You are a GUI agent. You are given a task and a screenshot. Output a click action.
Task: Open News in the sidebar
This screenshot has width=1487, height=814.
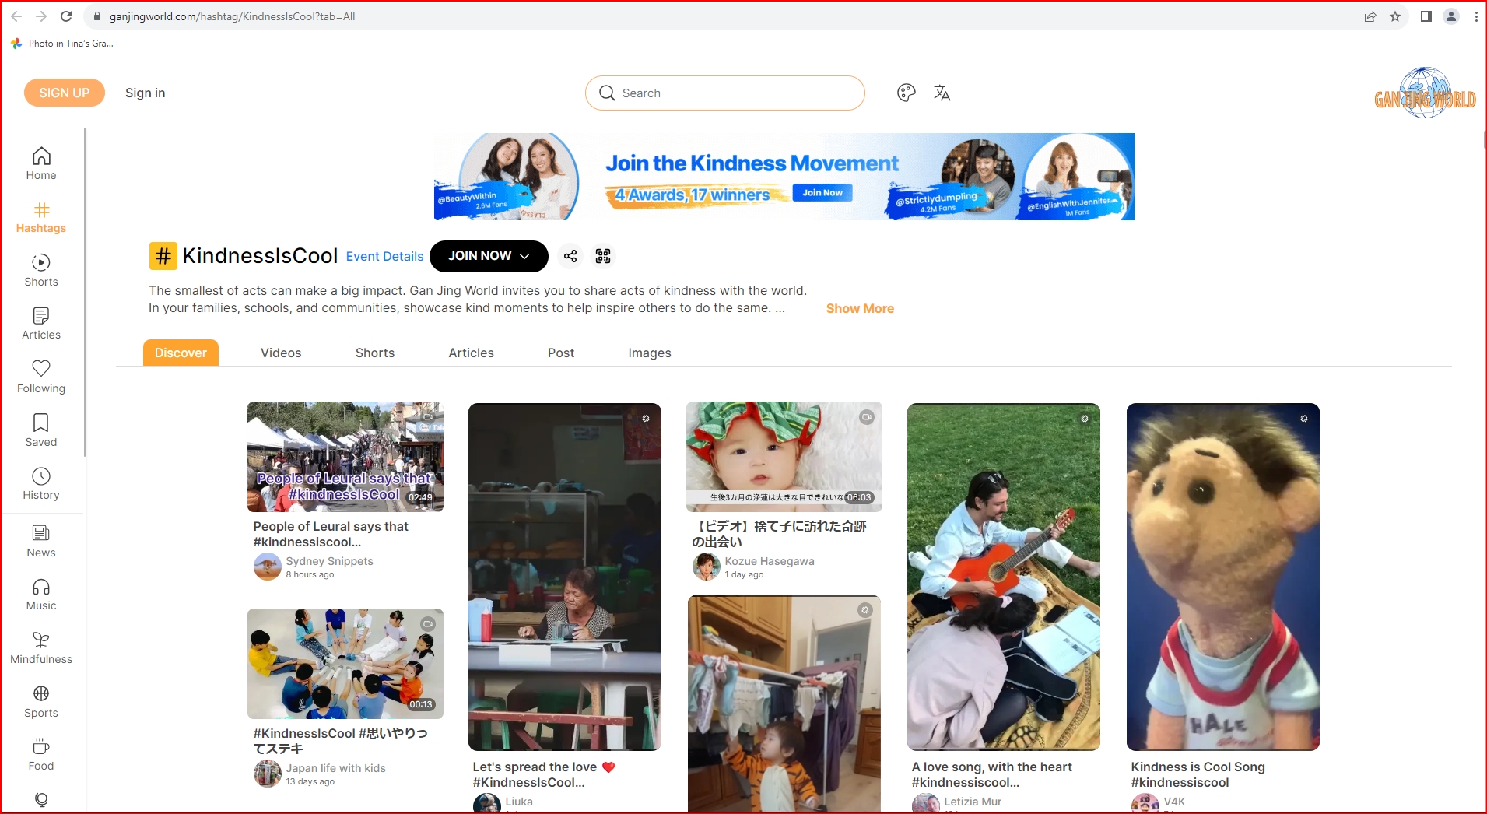41,542
